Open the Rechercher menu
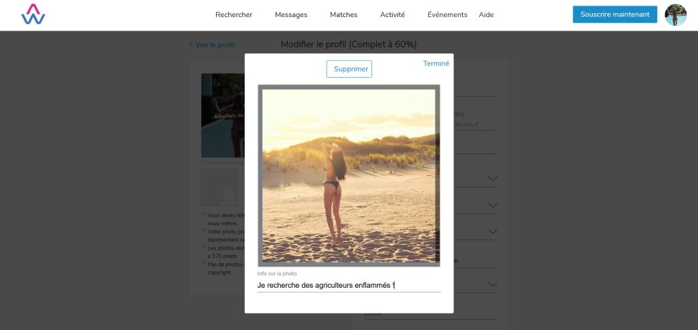This screenshot has height=330, width=698. tap(234, 15)
